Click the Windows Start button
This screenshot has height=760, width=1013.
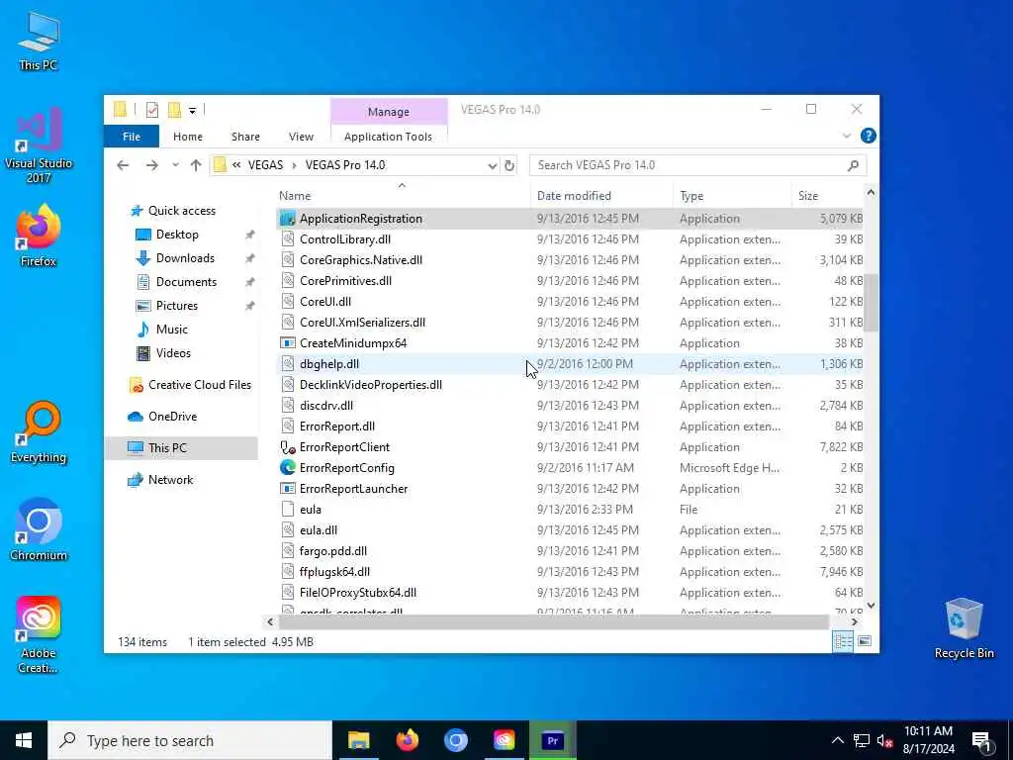pyautogui.click(x=24, y=740)
